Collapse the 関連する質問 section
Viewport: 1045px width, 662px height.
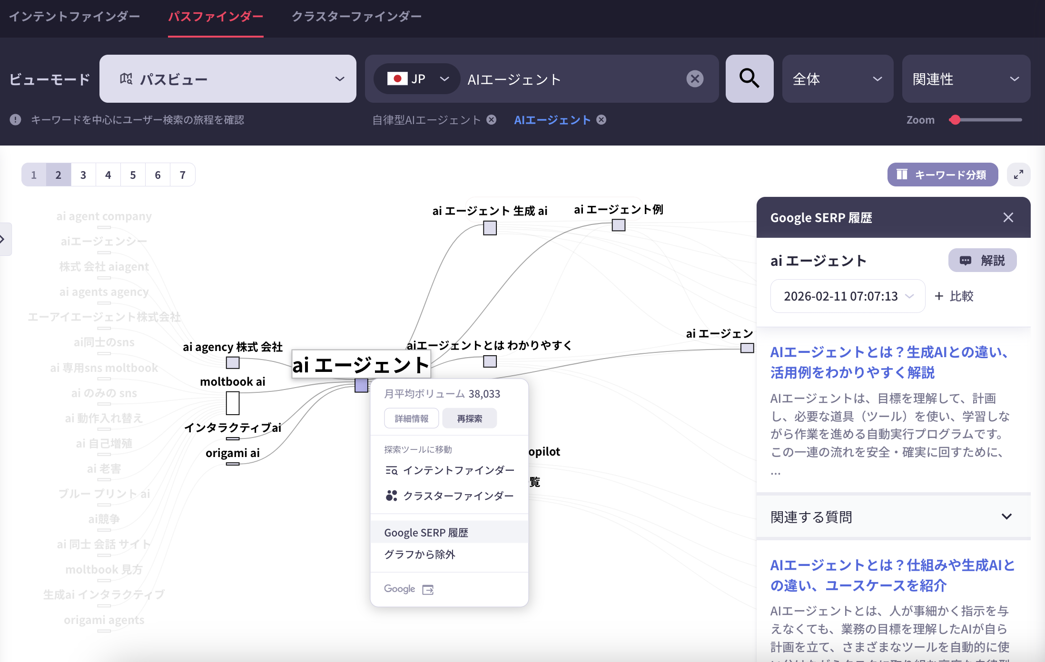pyautogui.click(x=1006, y=517)
